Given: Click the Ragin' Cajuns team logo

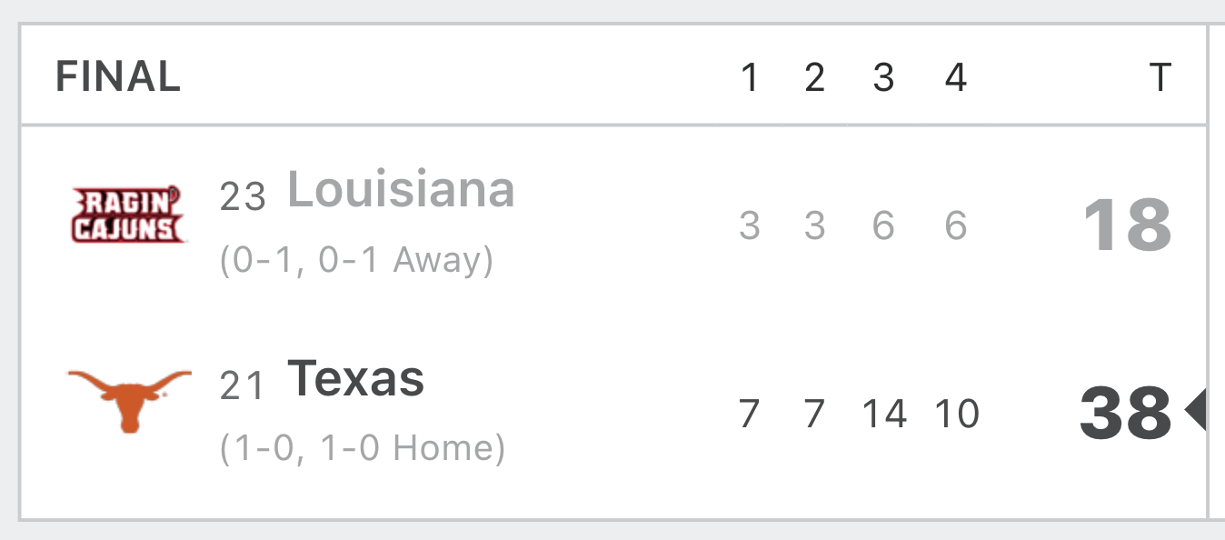Looking at the screenshot, I should [x=128, y=214].
